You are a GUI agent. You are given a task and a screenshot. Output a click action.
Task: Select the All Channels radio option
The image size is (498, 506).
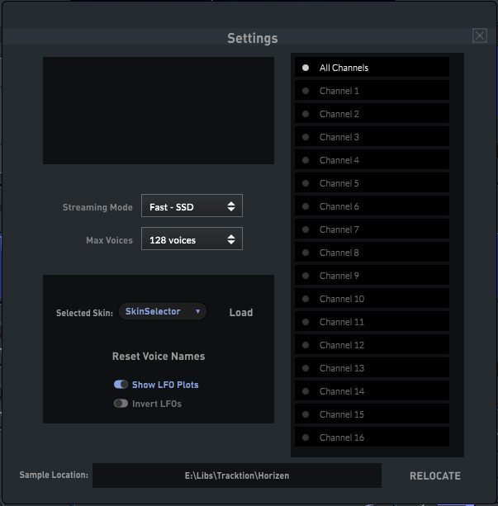pos(372,67)
